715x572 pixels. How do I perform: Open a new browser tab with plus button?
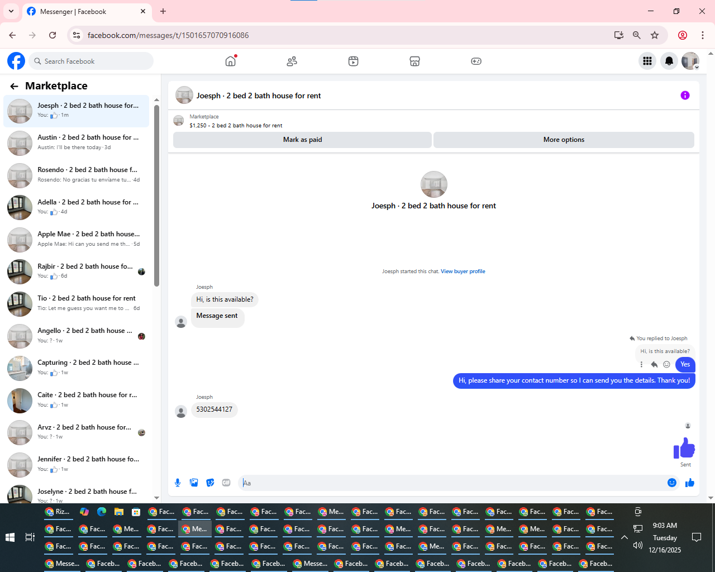pyautogui.click(x=163, y=11)
